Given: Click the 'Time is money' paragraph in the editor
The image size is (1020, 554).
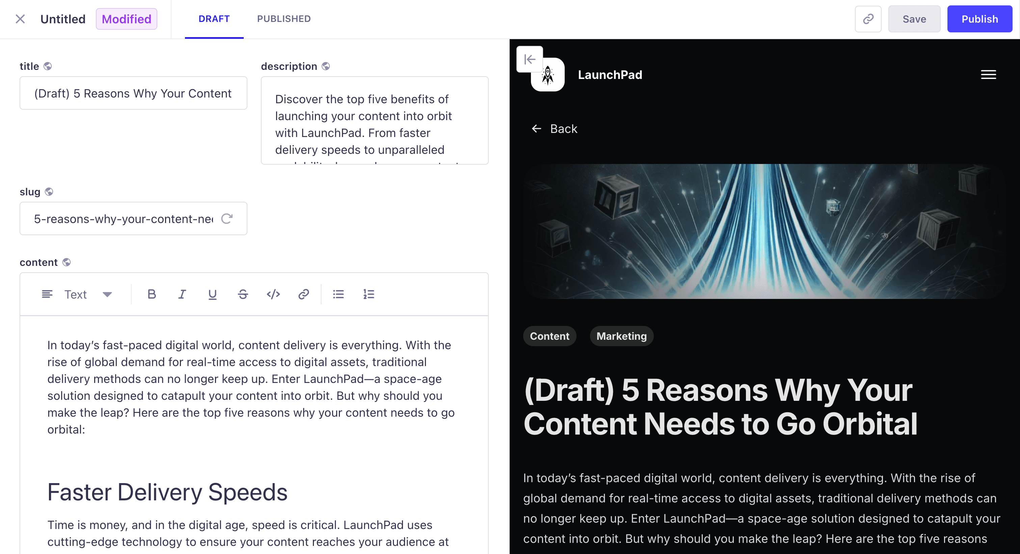Looking at the screenshot, I should [x=248, y=533].
